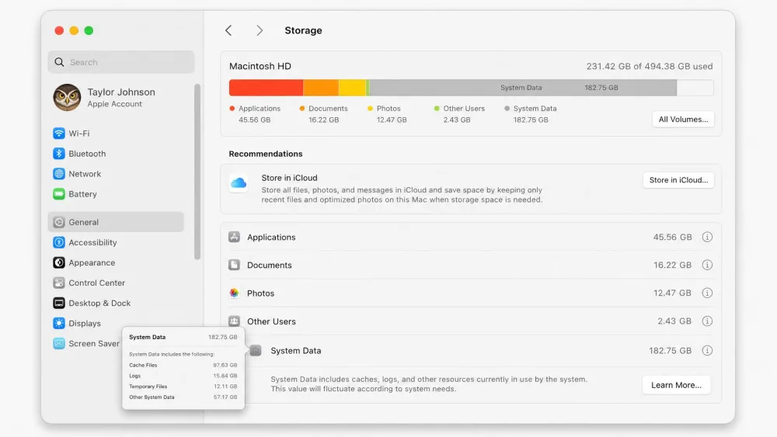Click the Applications row size 45.56 GB

coord(672,237)
